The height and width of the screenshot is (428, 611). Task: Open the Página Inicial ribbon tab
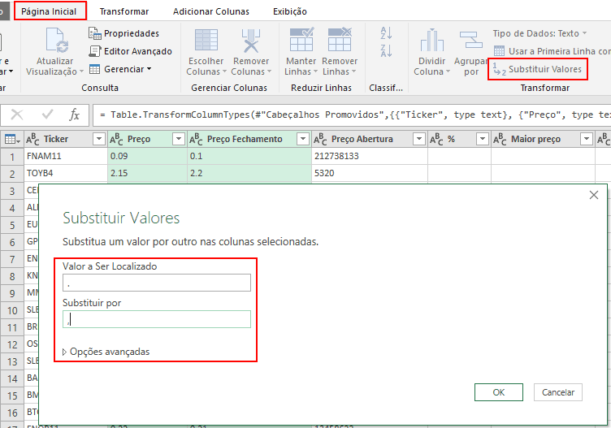(49, 11)
